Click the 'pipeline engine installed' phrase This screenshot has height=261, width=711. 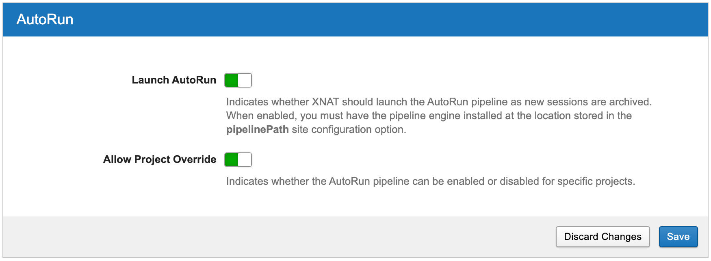tap(446, 116)
